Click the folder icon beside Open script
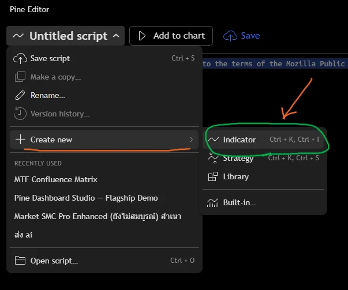Viewport: 348px width, 290px height. pyautogui.click(x=20, y=261)
